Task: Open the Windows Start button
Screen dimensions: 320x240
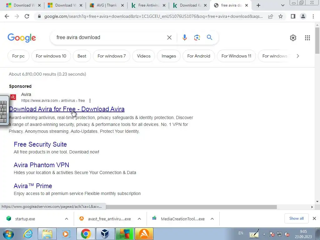Action: coord(8,234)
